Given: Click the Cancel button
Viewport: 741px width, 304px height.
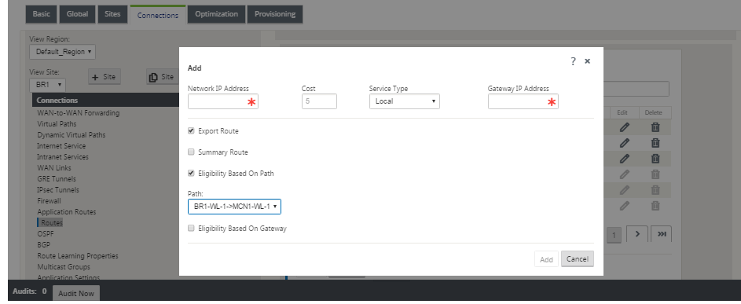Looking at the screenshot, I should 578,259.
